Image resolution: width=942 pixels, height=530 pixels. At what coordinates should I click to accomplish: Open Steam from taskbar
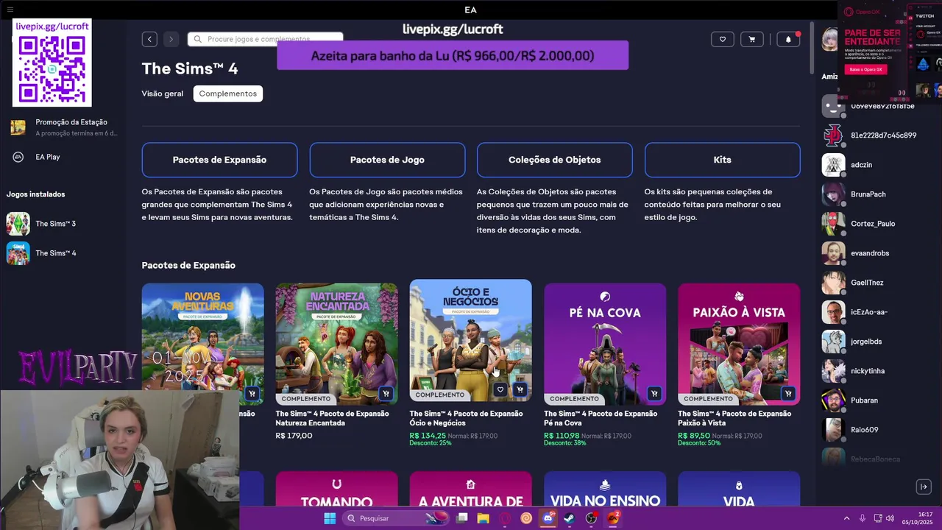point(570,518)
